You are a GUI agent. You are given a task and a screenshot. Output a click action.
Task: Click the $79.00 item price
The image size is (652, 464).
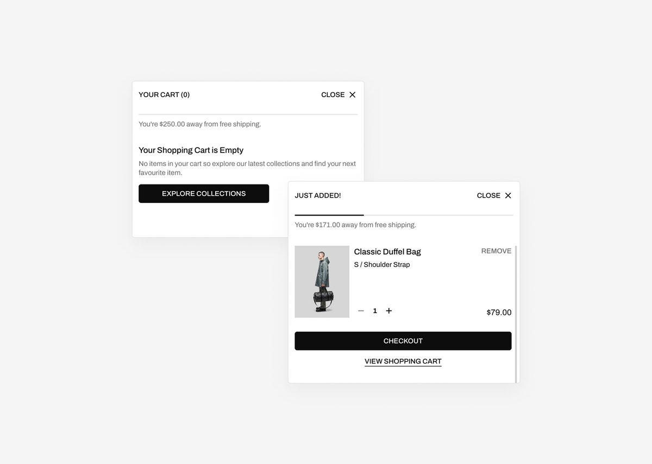[499, 313]
